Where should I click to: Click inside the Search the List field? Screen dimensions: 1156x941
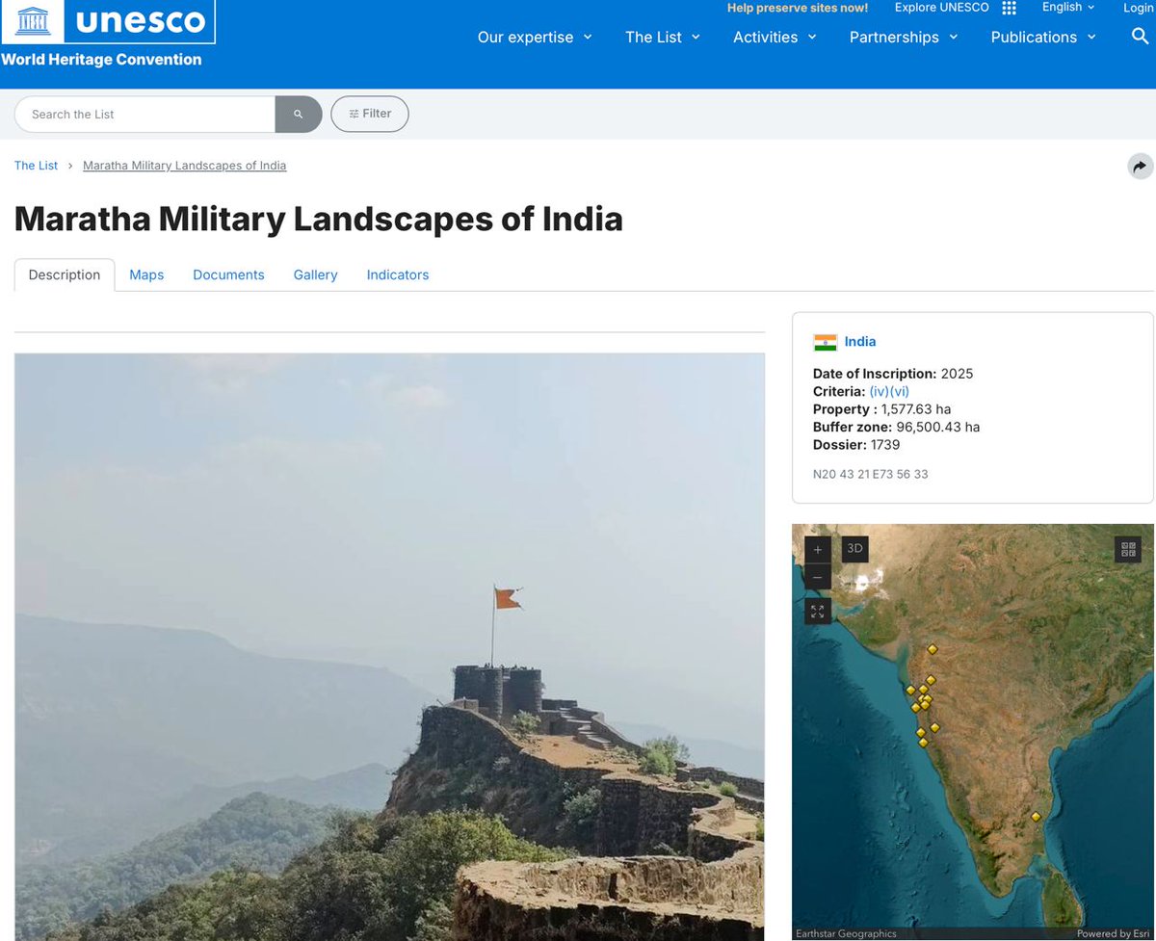[x=144, y=114]
